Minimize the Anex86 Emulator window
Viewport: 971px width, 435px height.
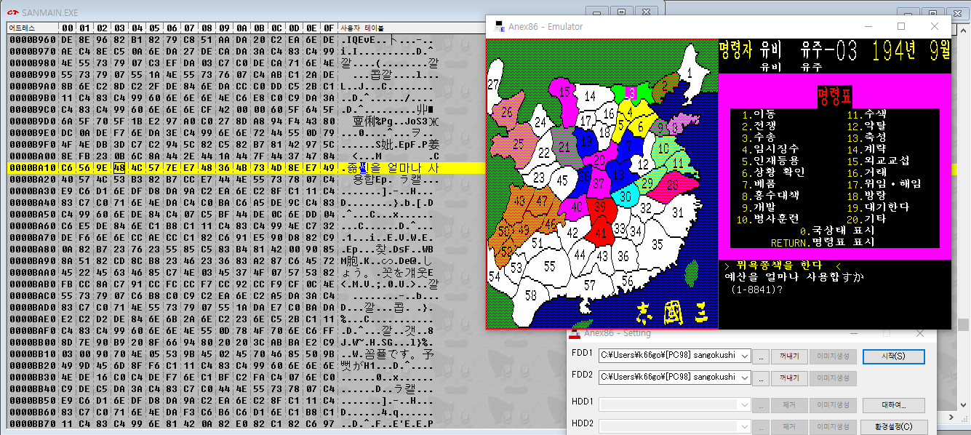coord(868,26)
